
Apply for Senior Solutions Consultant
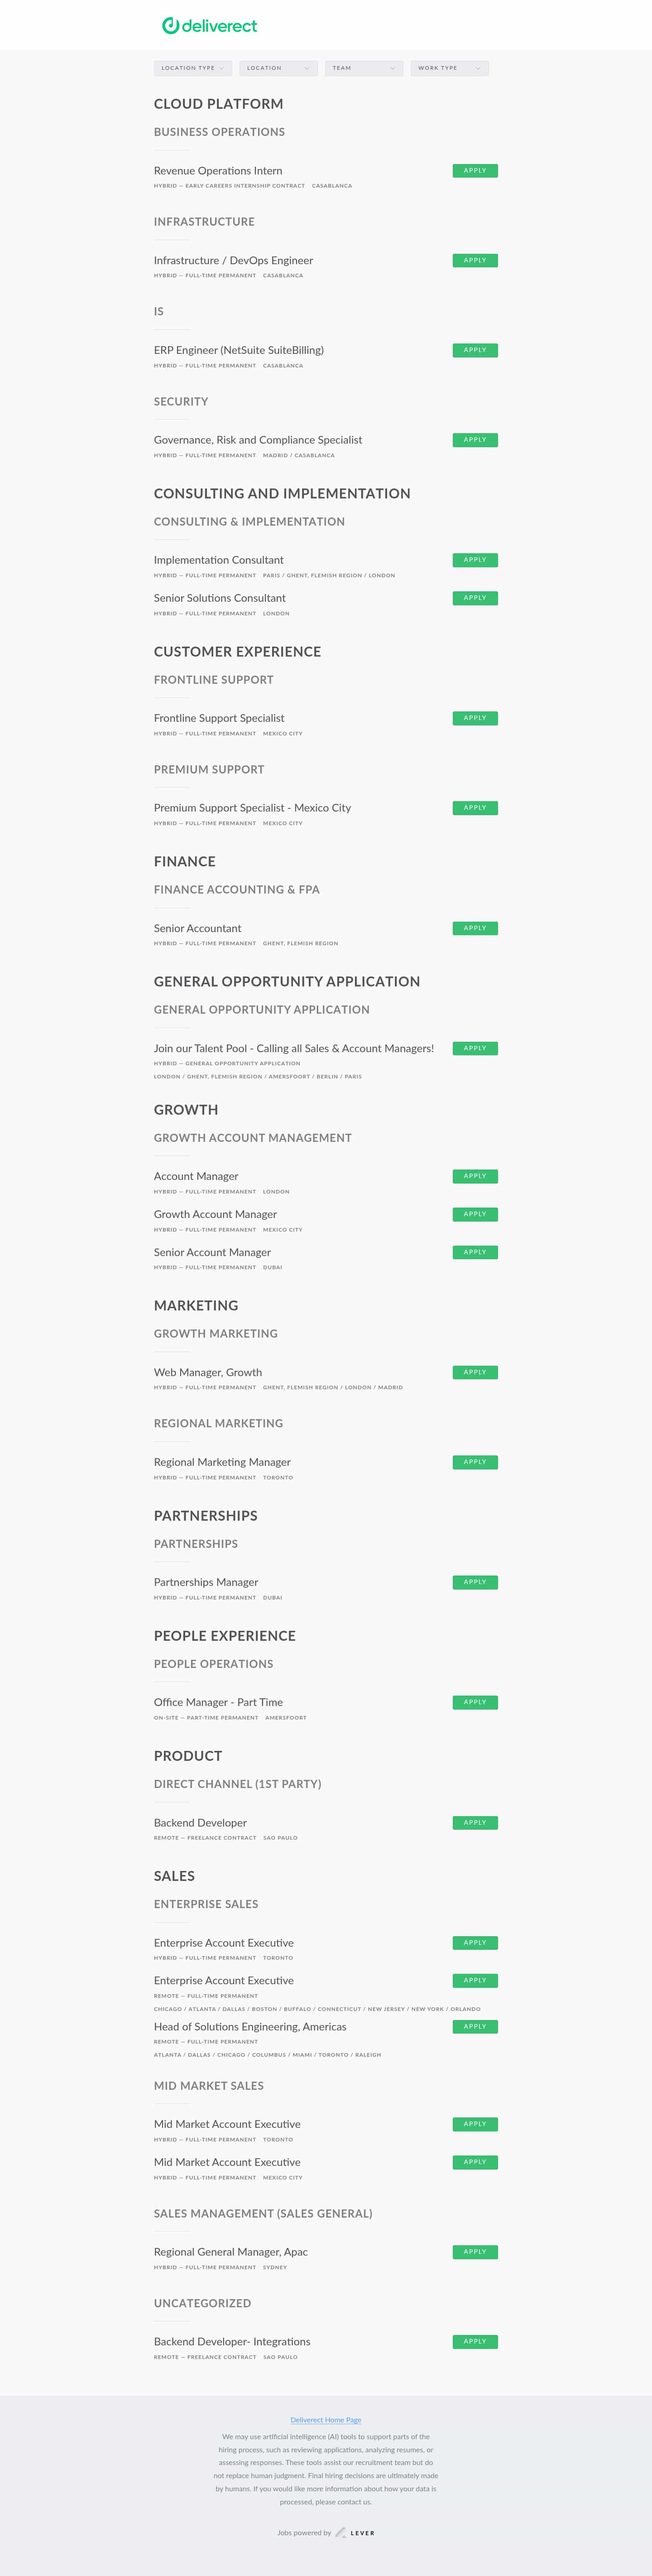pos(475,598)
